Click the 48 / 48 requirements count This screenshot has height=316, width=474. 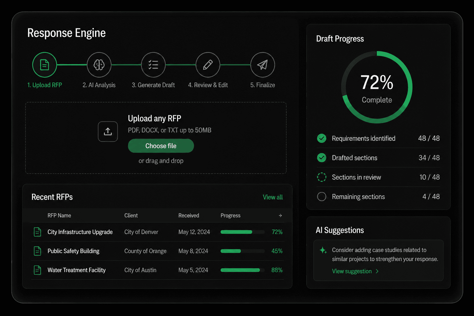tap(429, 138)
